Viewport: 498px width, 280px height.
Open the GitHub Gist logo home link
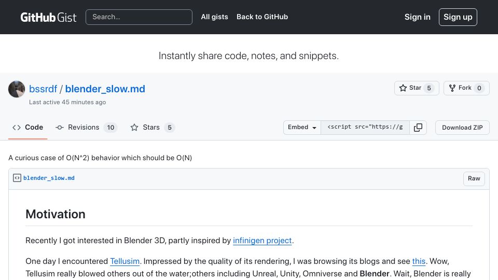(48, 17)
